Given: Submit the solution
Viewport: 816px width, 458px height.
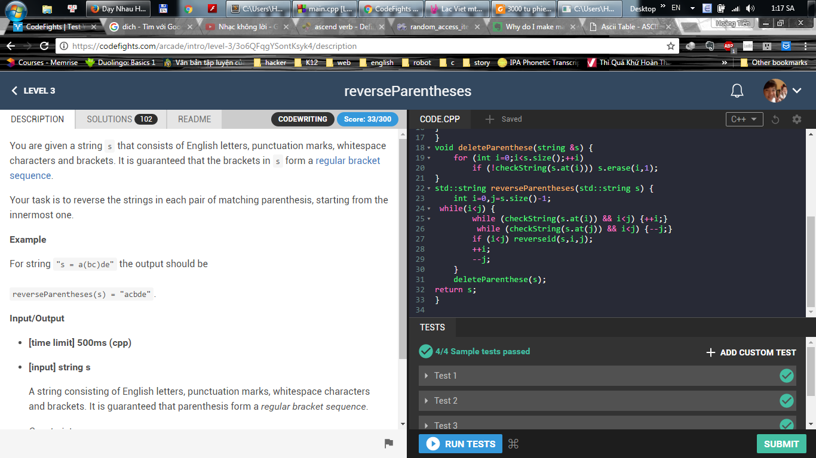Looking at the screenshot, I should click(781, 444).
